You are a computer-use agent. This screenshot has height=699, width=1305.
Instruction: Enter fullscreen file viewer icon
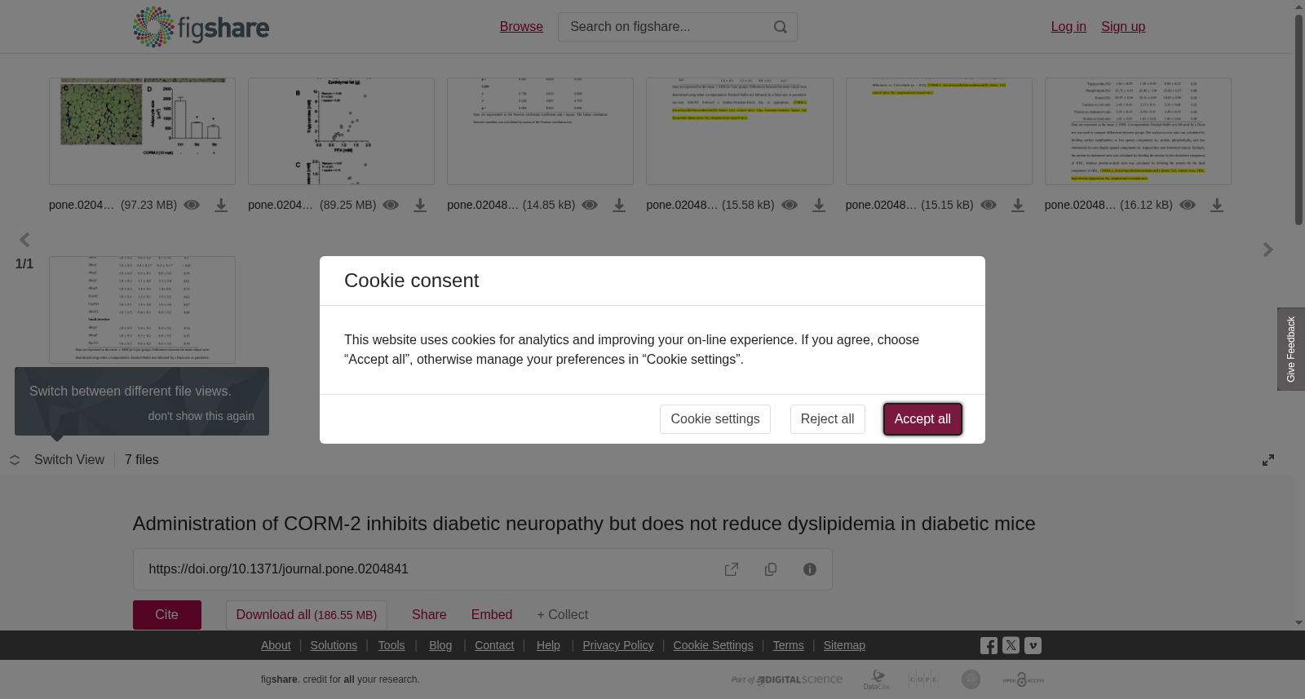1268,460
